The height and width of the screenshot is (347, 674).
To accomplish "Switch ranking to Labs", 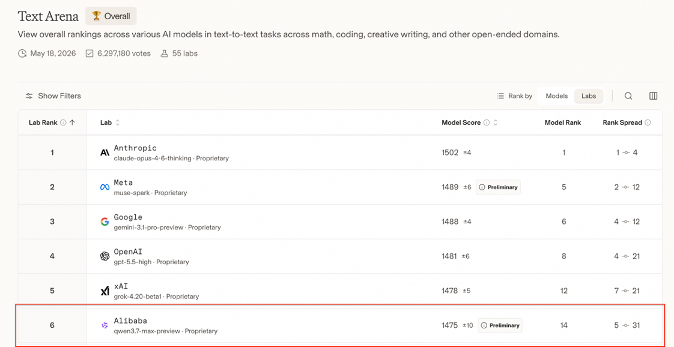I will point(589,96).
